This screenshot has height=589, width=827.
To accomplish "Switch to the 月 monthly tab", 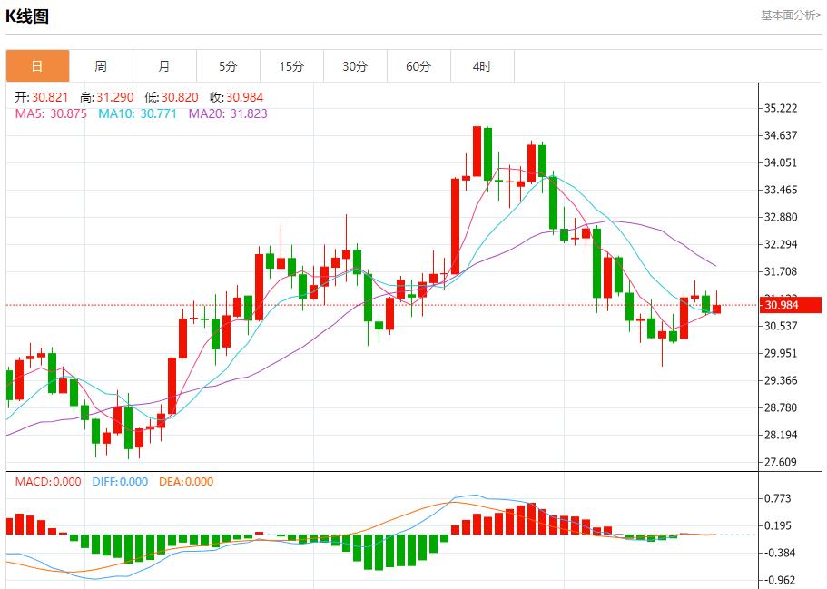I will click(164, 66).
